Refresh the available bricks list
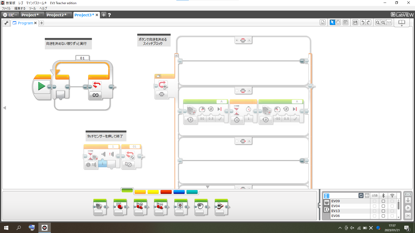This screenshot has height=233, width=415. 361,195
